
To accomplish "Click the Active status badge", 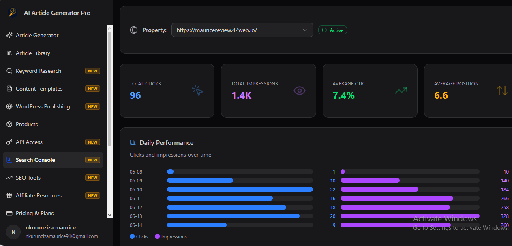I will coord(332,30).
